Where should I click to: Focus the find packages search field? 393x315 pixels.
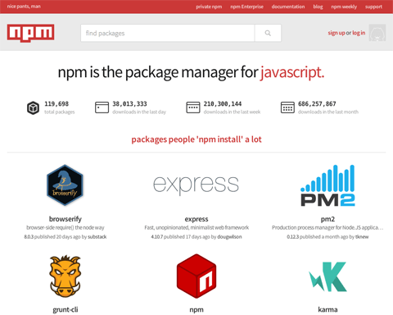point(168,33)
